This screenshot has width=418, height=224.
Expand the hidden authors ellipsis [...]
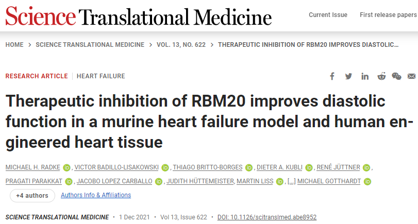[x=291, y=181]
